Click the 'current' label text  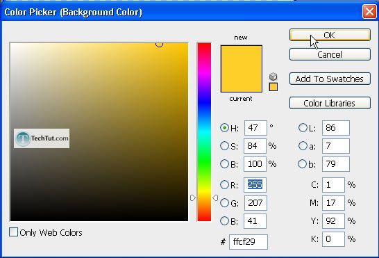(x=241, y=99)
